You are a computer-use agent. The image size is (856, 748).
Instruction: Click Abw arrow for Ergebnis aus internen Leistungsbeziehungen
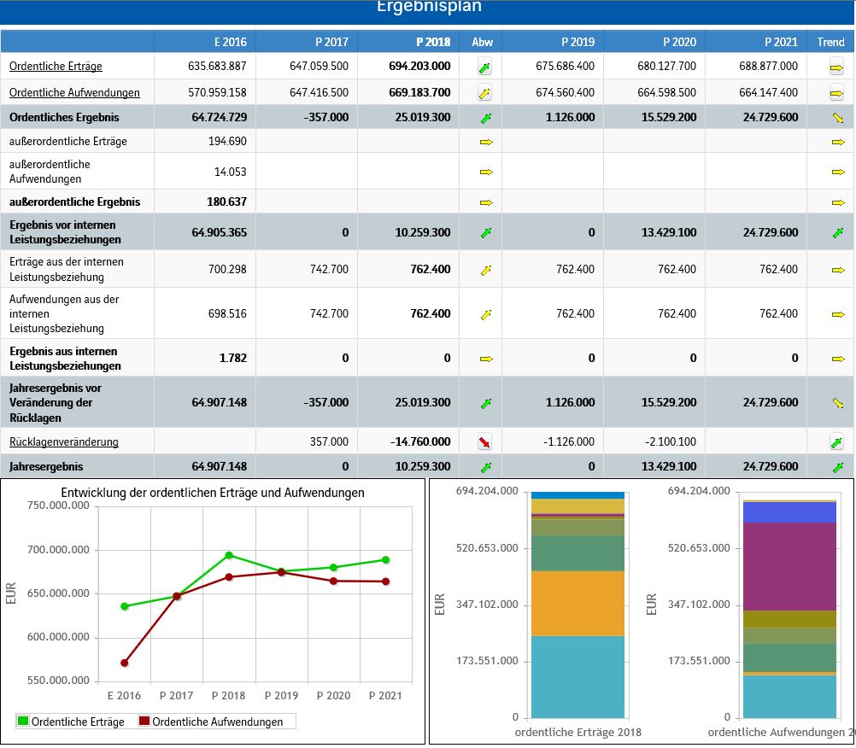(x=486, y=359)
